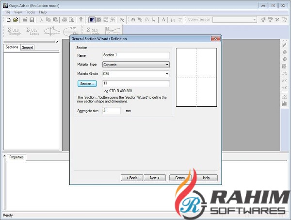
Task: Open the View menu
Action: pyautogui.click(x=18, y=12)
